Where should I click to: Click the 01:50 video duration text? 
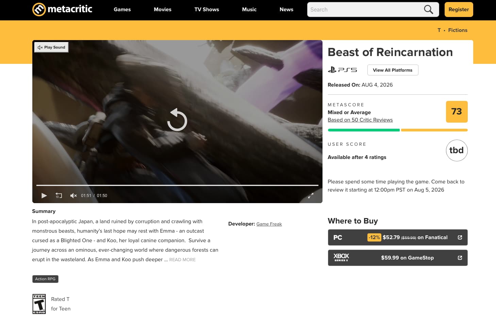coord(102,196)
